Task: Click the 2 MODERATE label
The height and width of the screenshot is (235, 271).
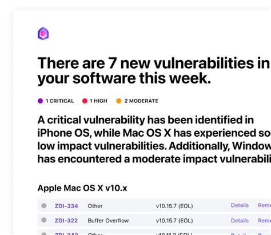Action: (x=141, y=101)
